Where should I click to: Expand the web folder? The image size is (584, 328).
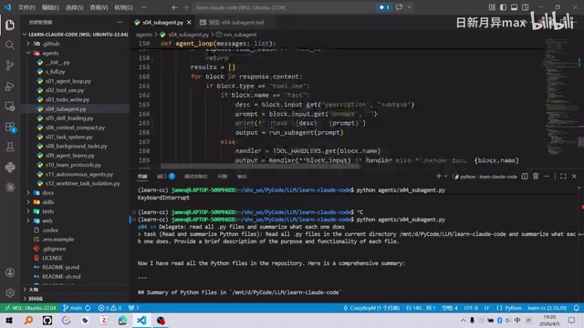28,220
